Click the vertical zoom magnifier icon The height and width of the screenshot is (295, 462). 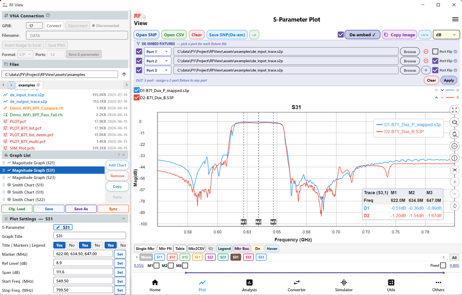click(x=455, y=134)
